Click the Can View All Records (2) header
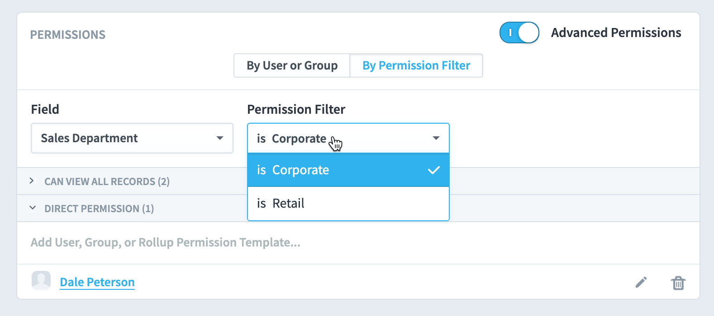 pos(107,181)
